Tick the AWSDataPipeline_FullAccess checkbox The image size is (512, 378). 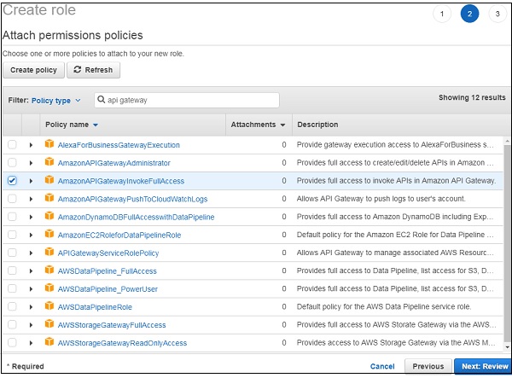[x=12, y=271]
